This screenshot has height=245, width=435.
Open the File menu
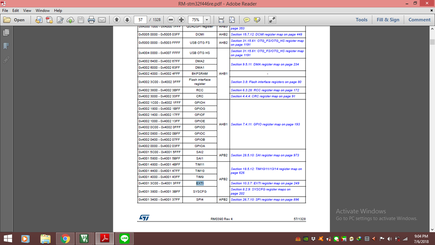pos(5,10)
